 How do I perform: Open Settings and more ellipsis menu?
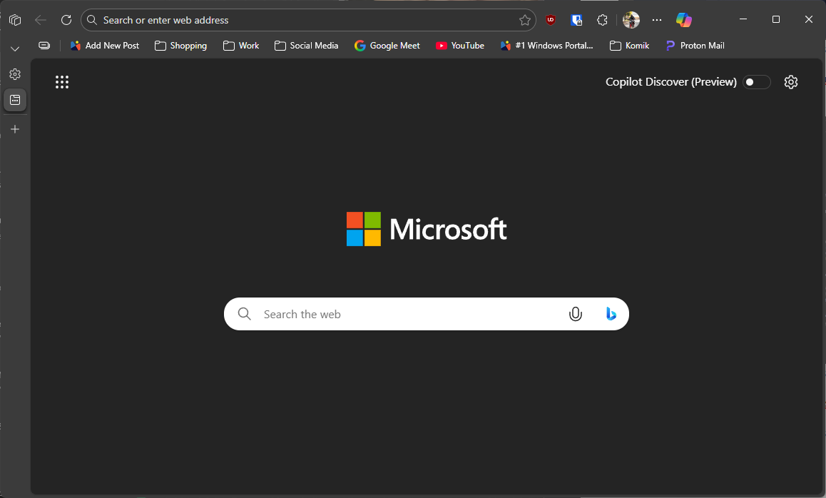point(657,20)
